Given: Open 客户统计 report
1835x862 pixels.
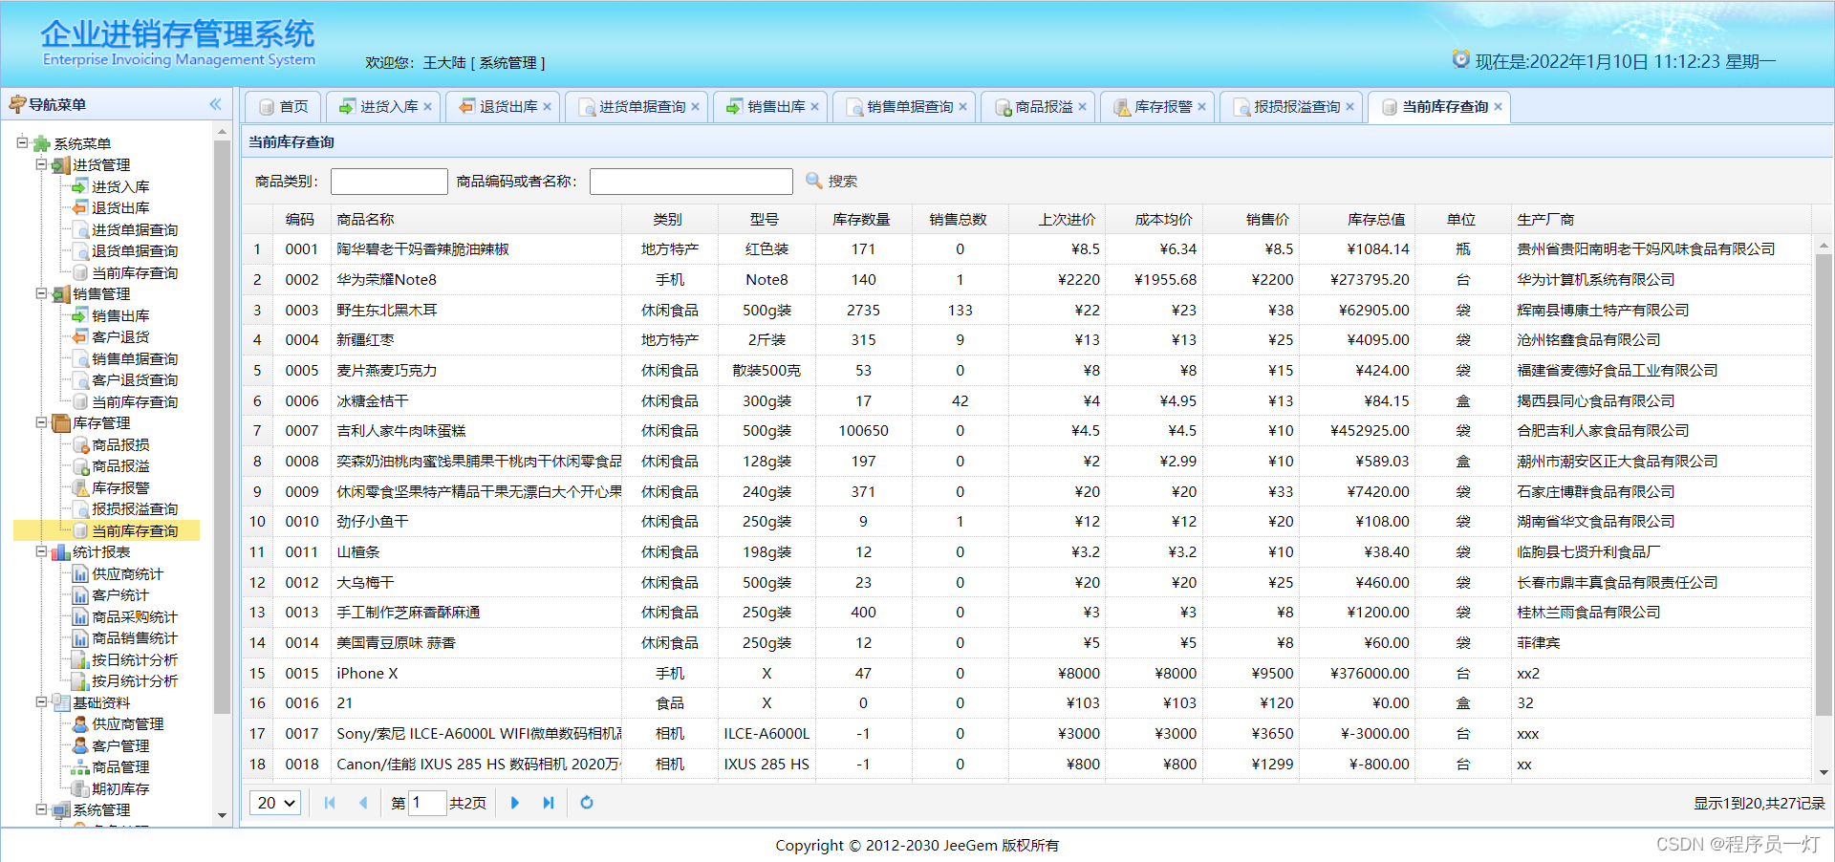Looking at the screenshot, I should click(120, 594).
